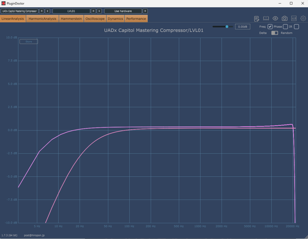Viewport: 308px width, 239px height.
Task: Click the 20000 Hz axis label
Action: [292, 226]
